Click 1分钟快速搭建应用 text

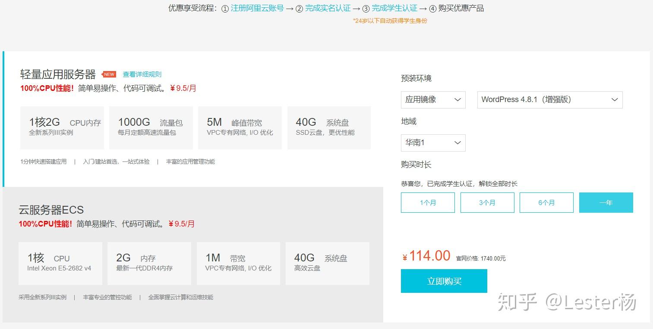coord(44,161)
